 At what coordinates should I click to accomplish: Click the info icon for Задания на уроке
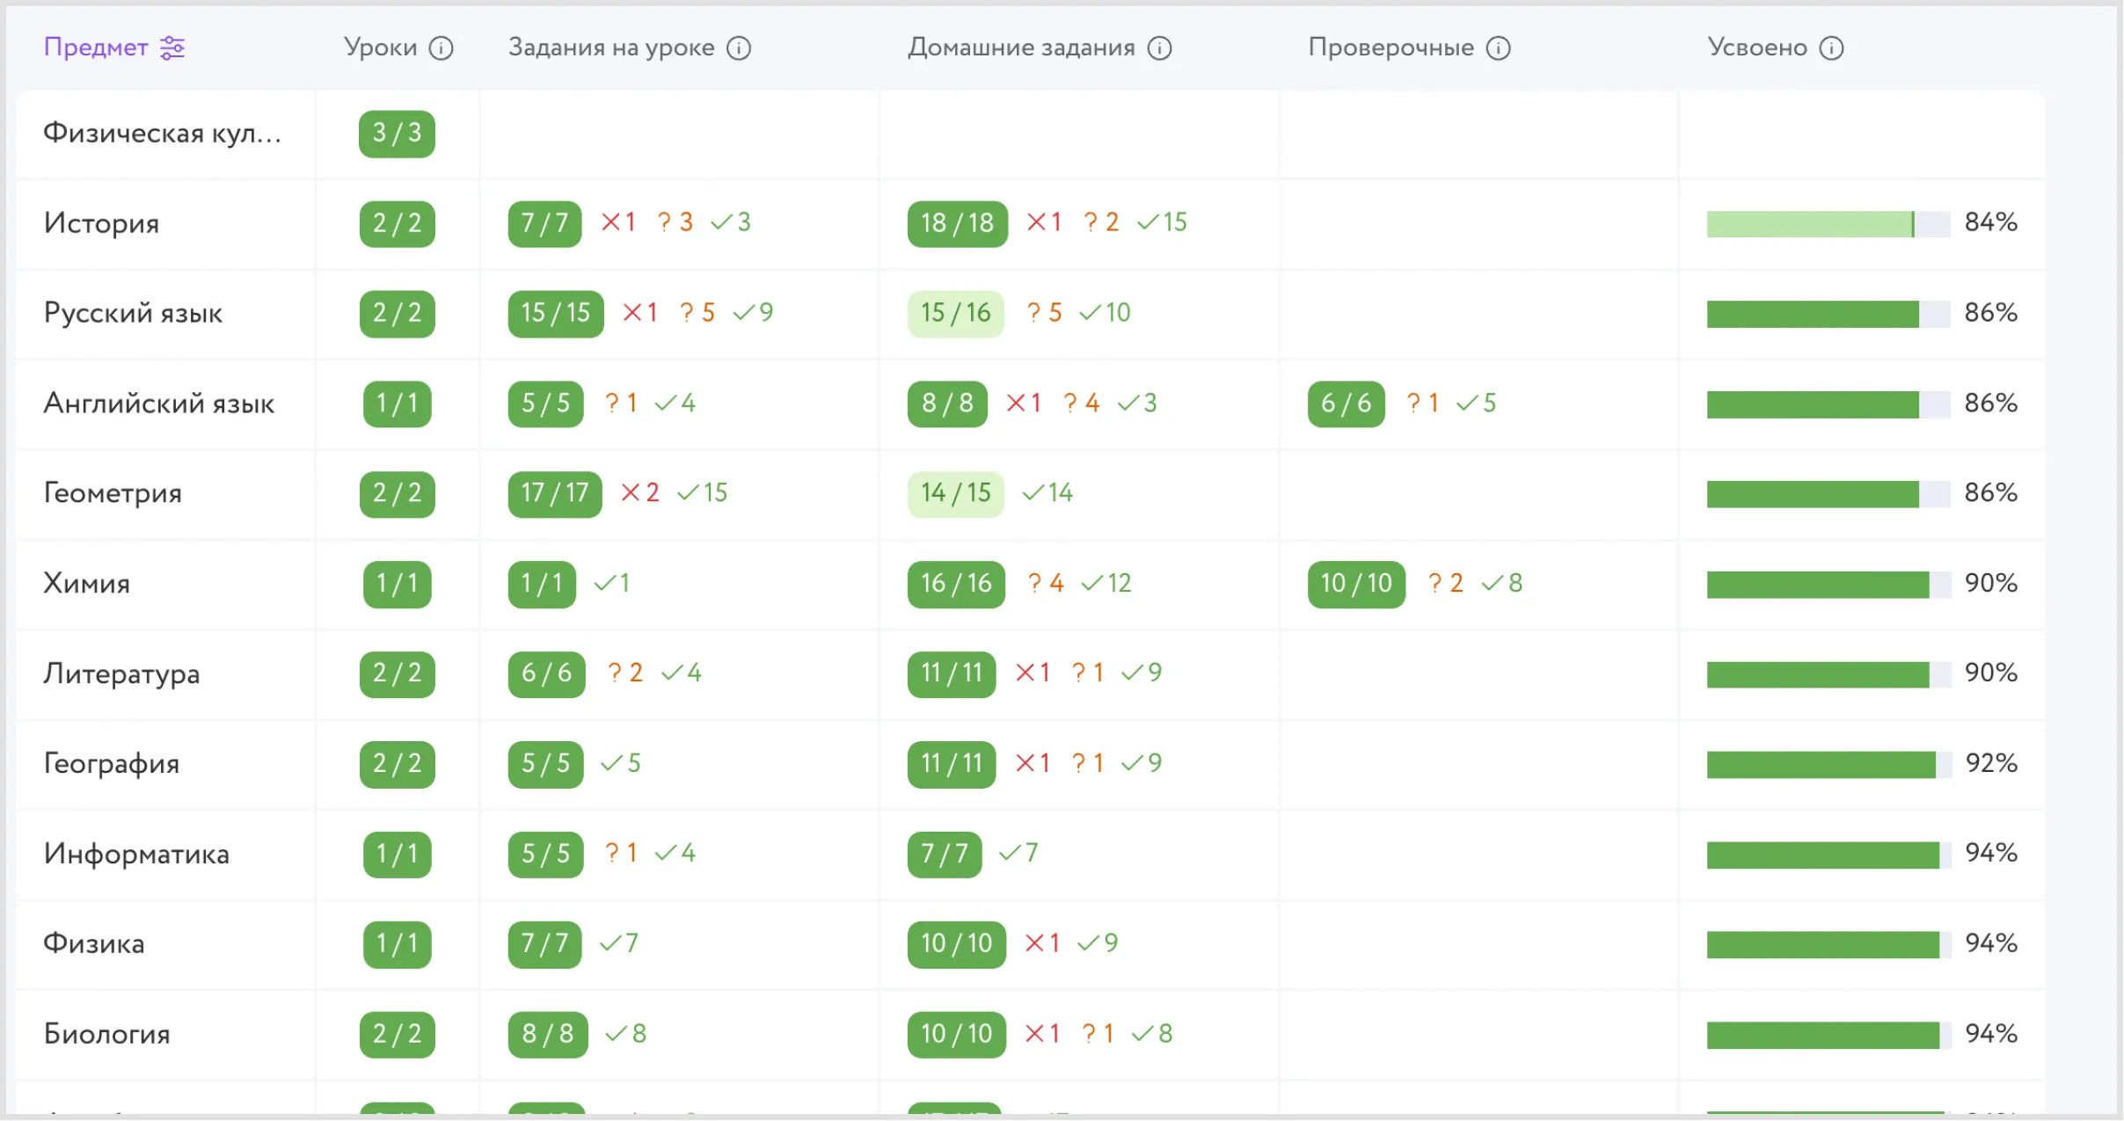[741, 47]
